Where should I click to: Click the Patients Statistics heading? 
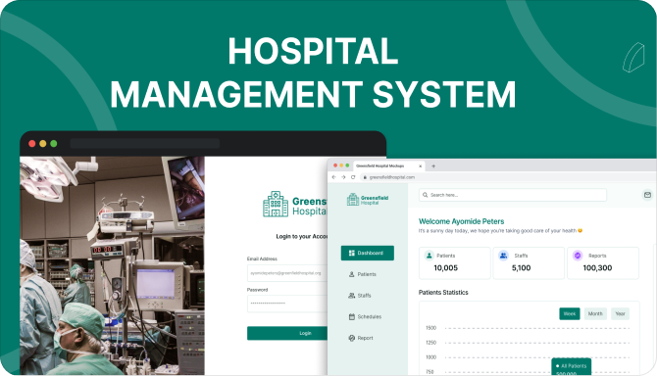443,293
